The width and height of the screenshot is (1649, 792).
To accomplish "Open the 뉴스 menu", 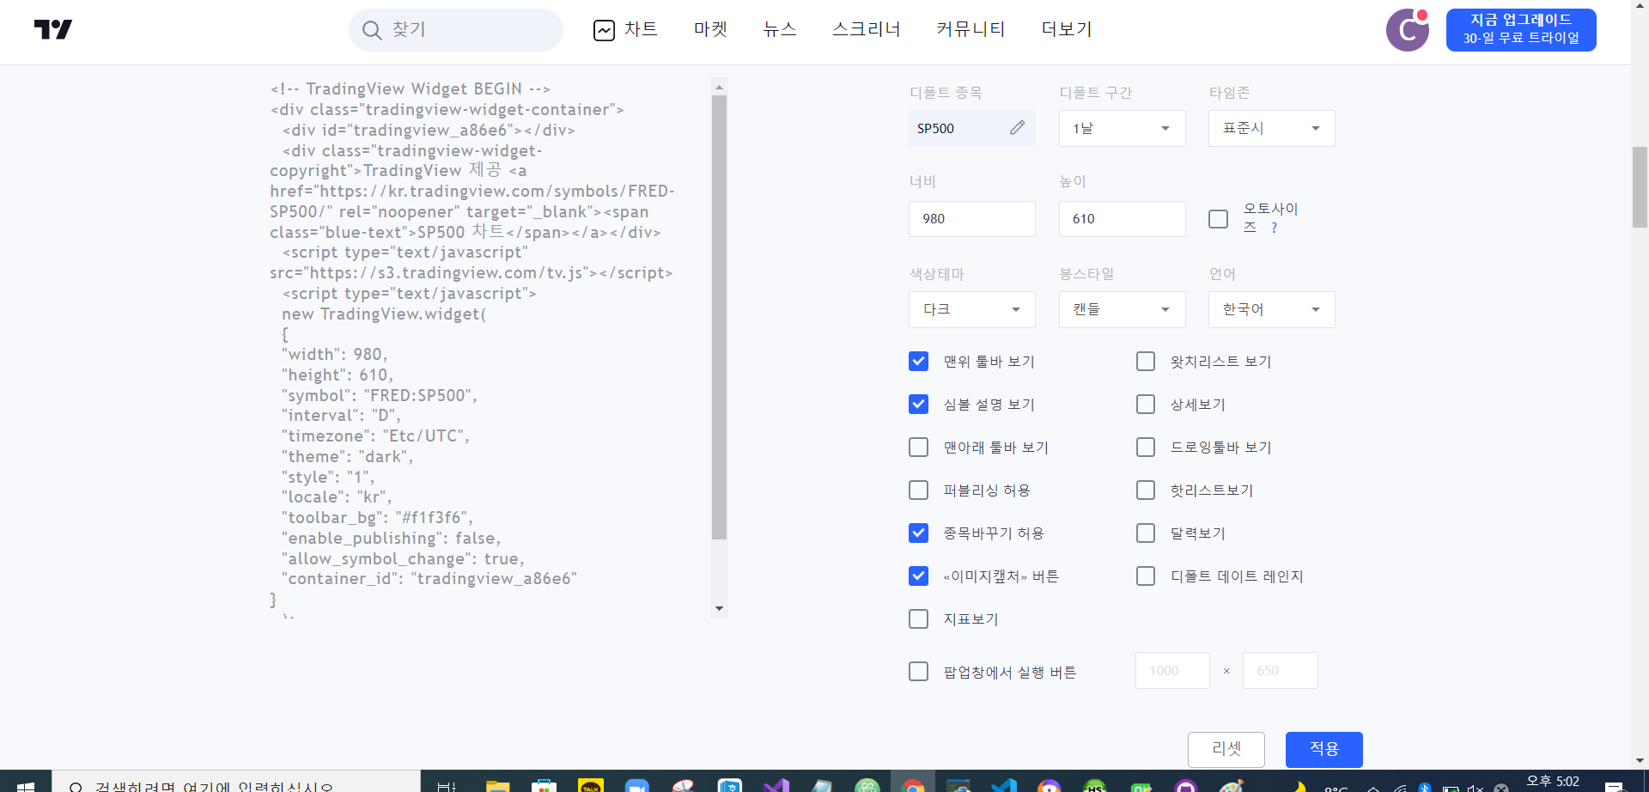I will (780, 30).
